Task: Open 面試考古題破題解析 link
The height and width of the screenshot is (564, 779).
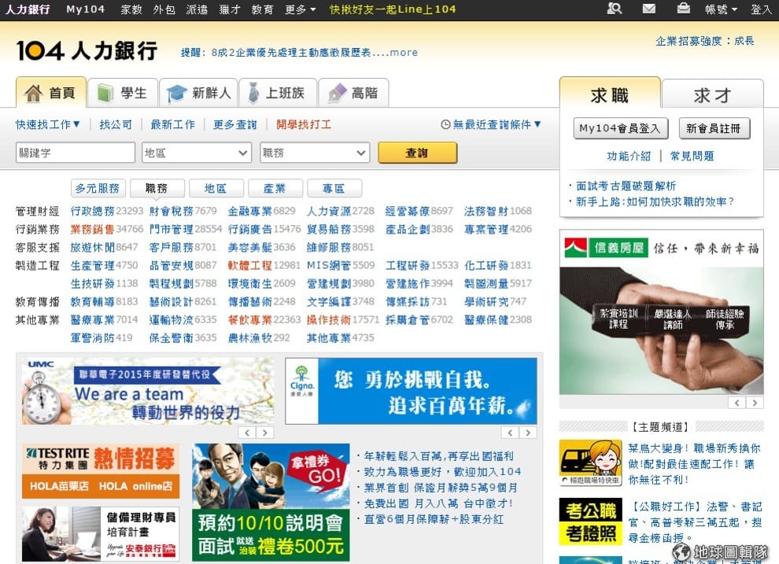Action: (626, 186)
